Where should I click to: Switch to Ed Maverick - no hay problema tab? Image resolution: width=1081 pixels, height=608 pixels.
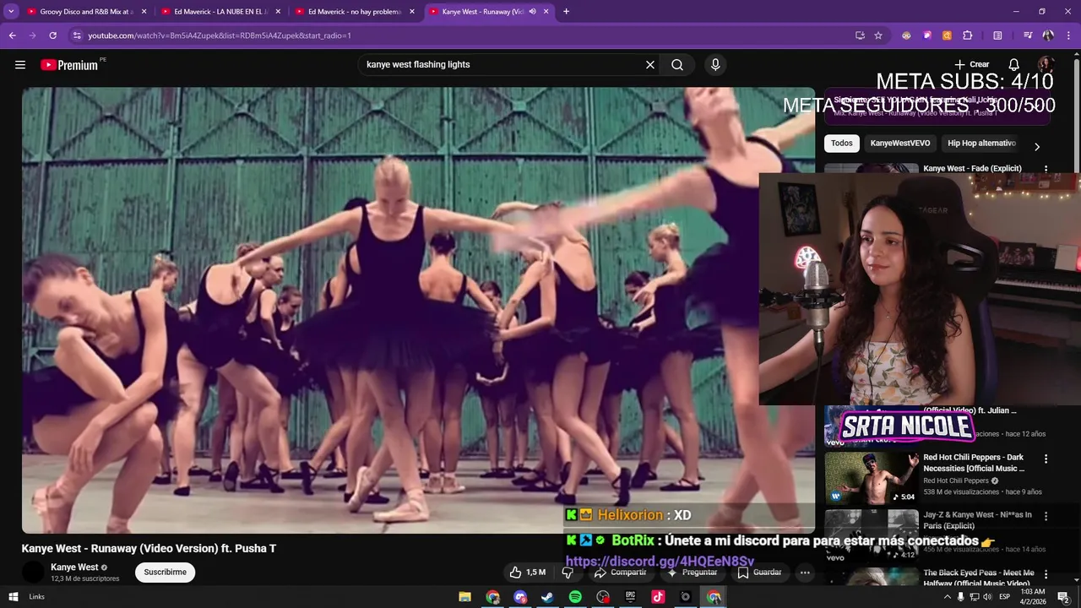tap(356, 12)
